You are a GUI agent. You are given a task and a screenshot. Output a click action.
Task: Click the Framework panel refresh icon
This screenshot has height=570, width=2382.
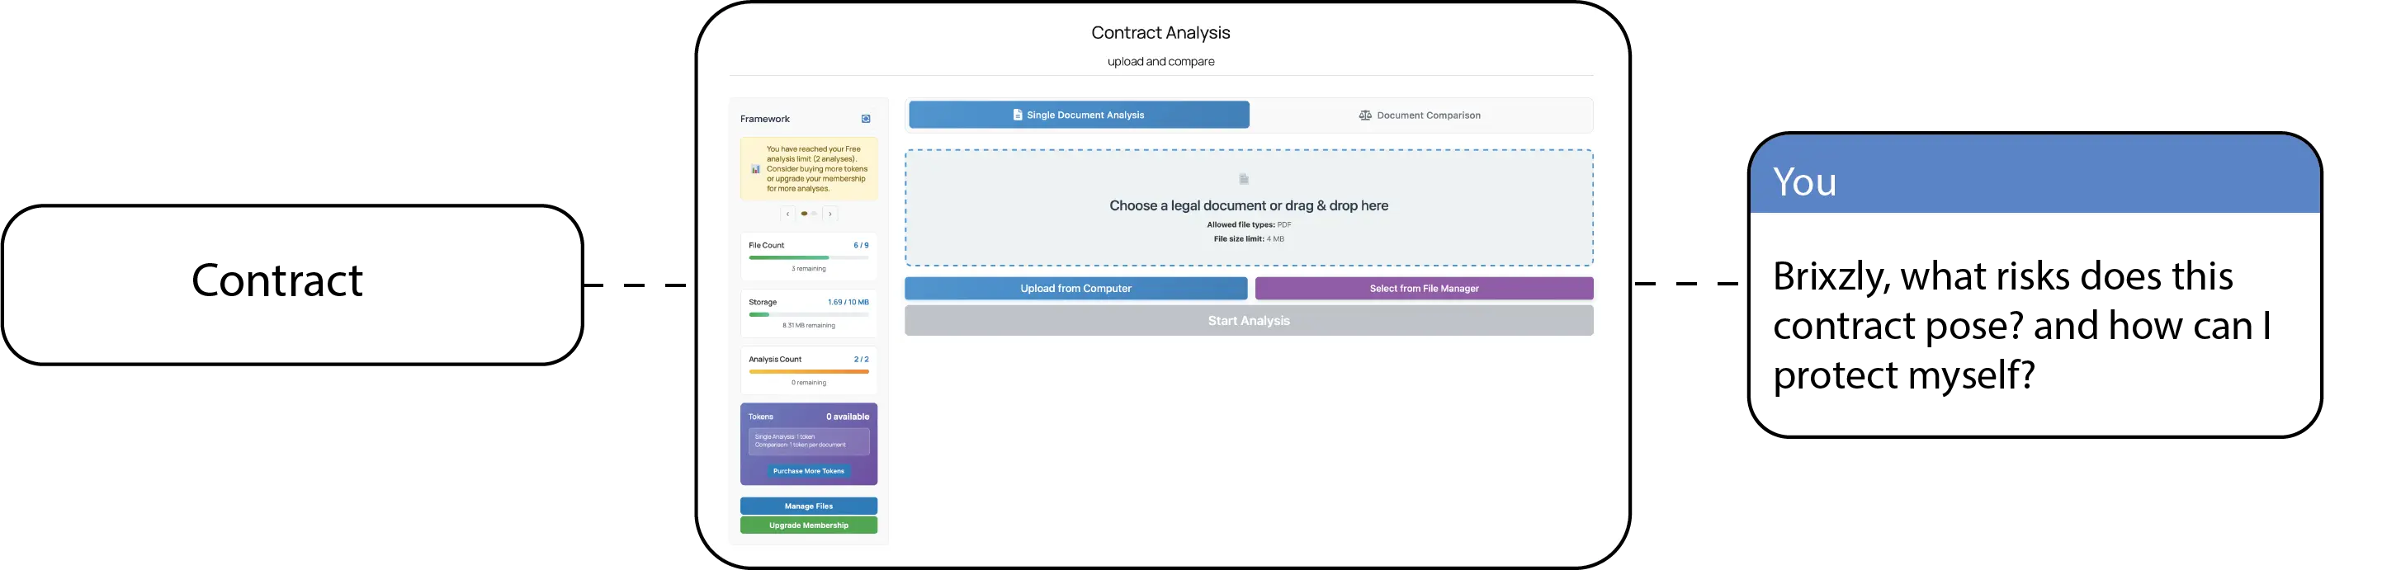[866, 119]
